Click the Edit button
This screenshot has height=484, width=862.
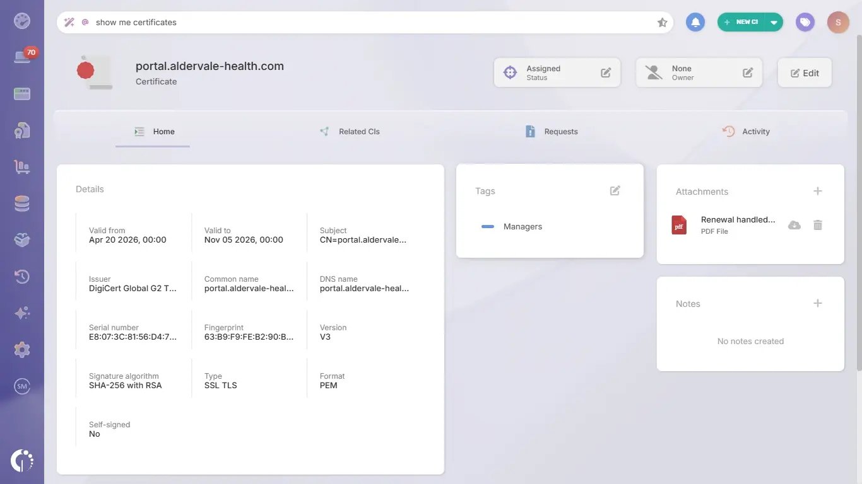click(x=805, y=72)
